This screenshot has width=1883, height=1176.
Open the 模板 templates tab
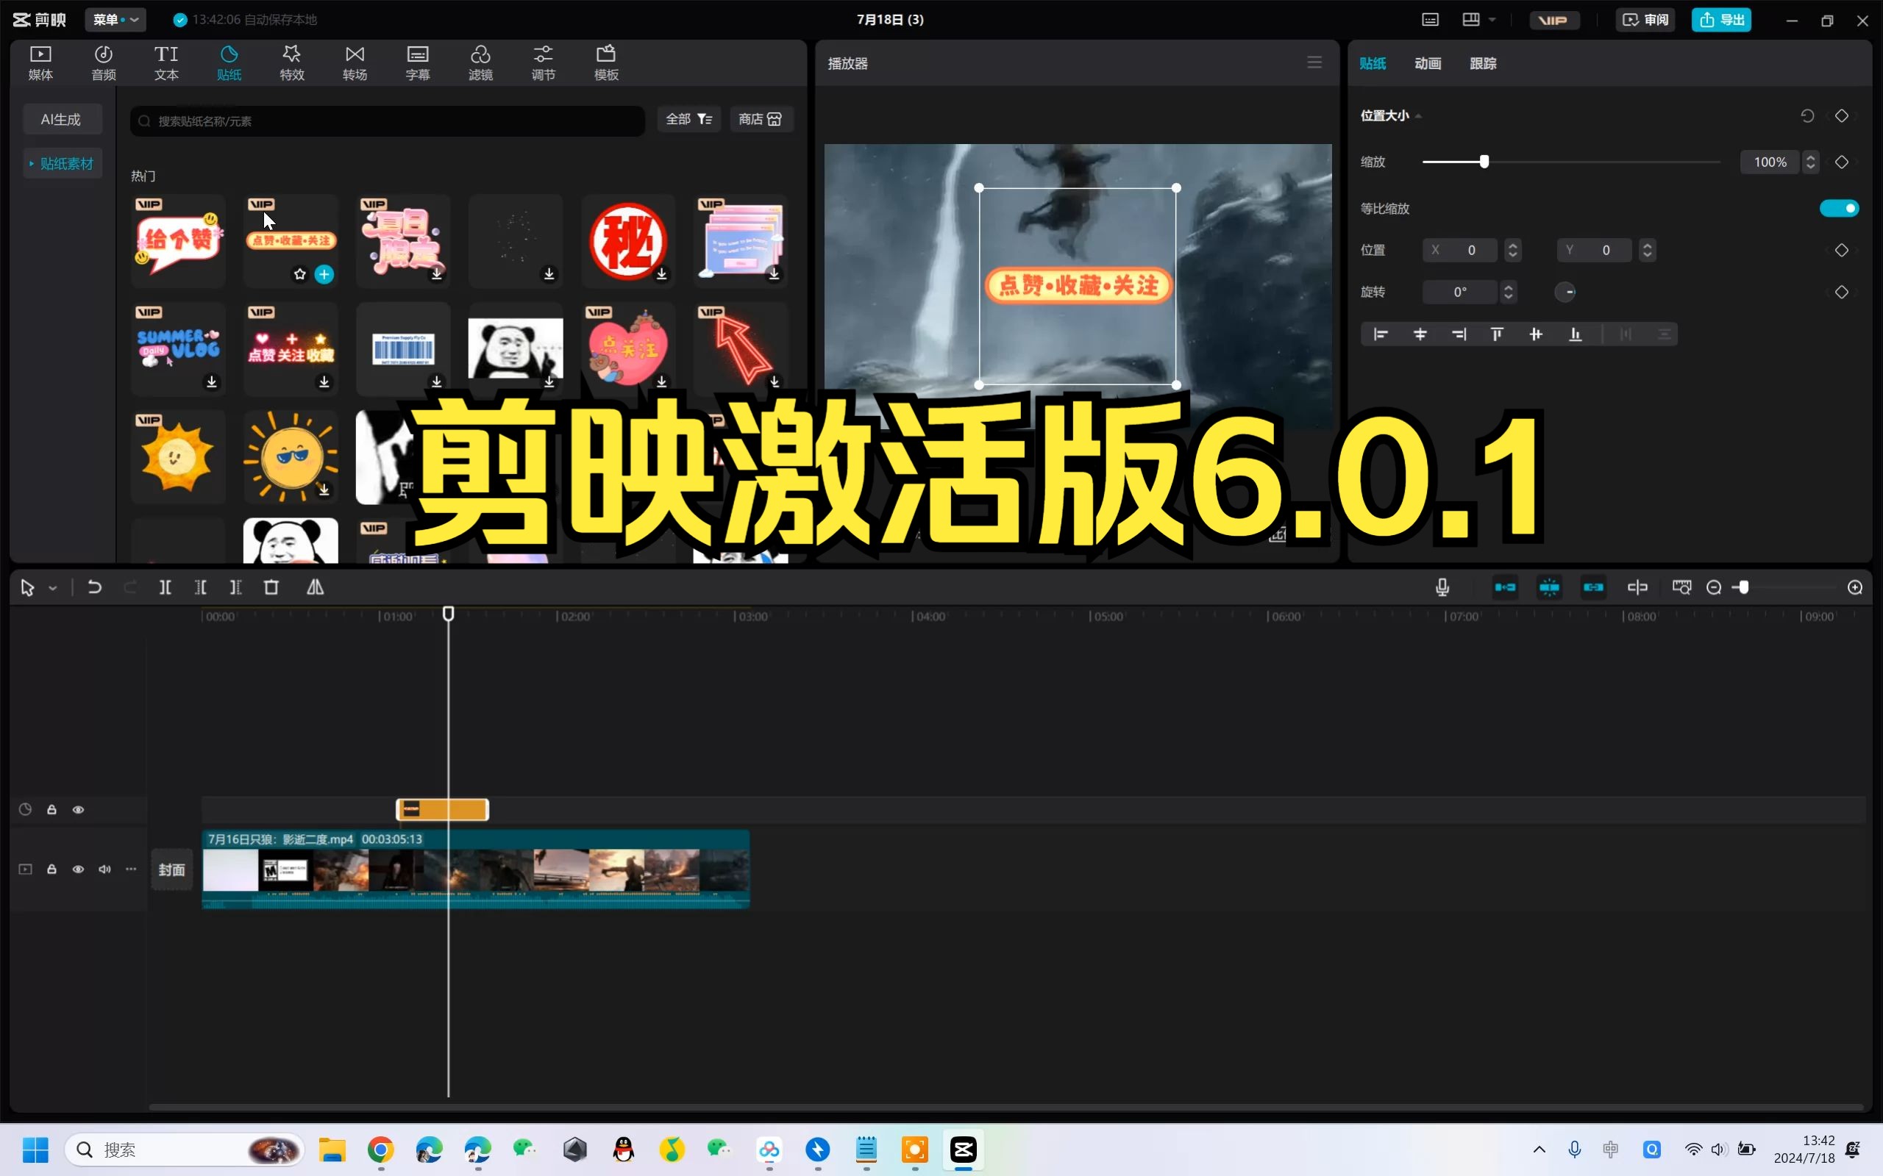(606, 63)
